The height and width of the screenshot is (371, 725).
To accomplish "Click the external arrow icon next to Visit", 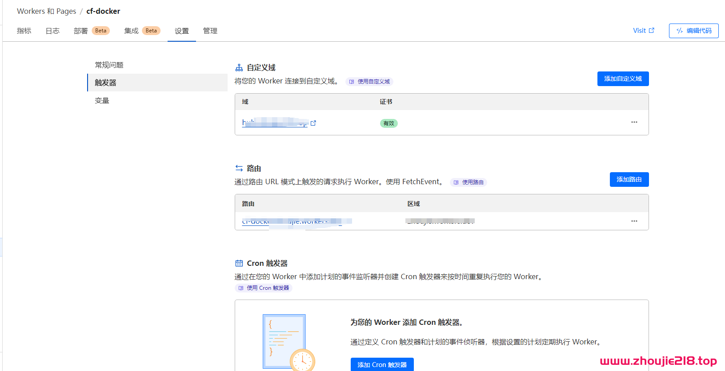I will (x=652, y=31).
